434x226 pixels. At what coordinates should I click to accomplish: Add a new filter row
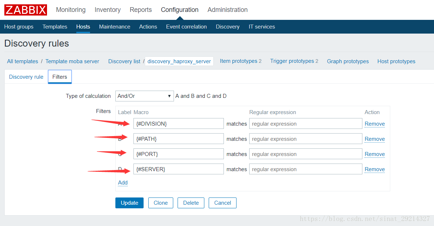[123, 183]
